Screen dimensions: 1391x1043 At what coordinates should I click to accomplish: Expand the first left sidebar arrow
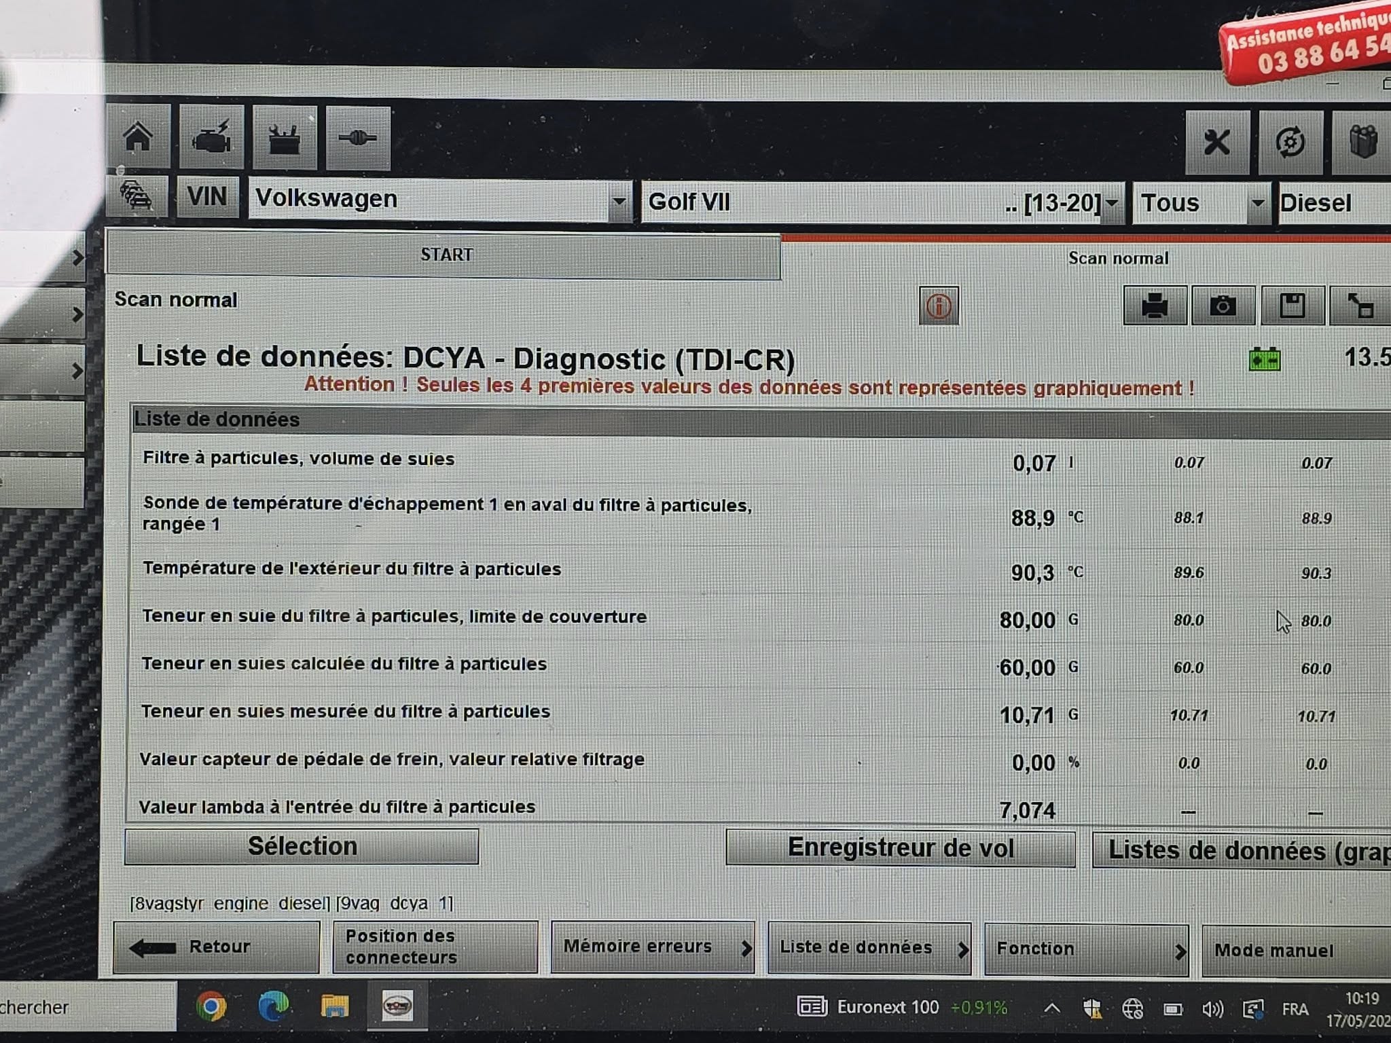[x=77, y=257]
